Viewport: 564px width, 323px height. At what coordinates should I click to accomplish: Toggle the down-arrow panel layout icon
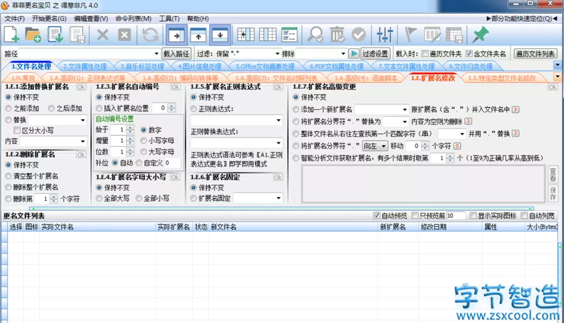pyautogui.click(x=220, y=35)
